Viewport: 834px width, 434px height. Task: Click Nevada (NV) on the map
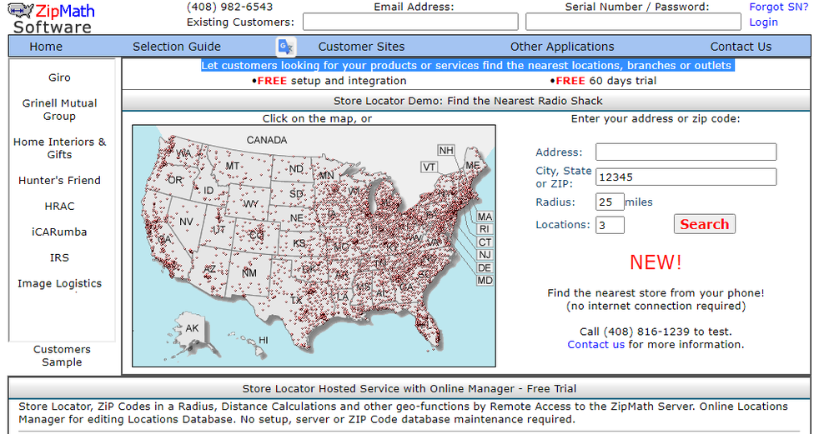tap(186, 222)
